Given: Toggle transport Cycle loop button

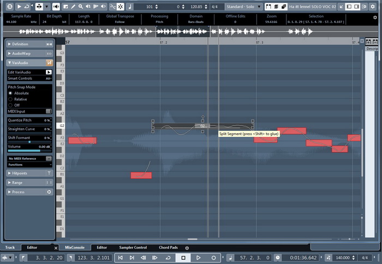Looking at the screenshot, I should 168,257.
